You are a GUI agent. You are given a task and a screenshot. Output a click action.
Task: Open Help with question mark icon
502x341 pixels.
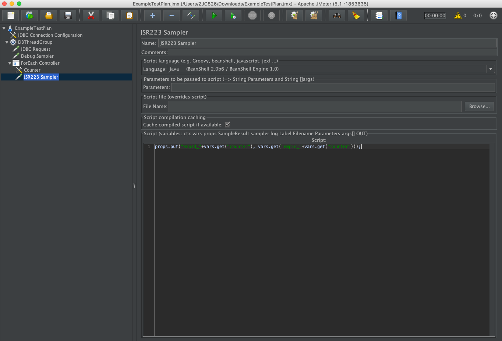tap(399, 15)
